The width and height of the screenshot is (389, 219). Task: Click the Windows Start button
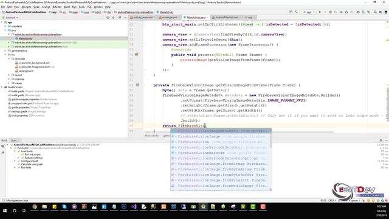[5, 210]
